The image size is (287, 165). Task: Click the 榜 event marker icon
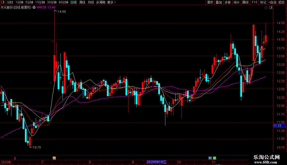pyautogui.click(x=54, y=158)
